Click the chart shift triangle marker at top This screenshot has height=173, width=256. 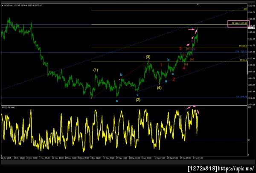point(198,4)
